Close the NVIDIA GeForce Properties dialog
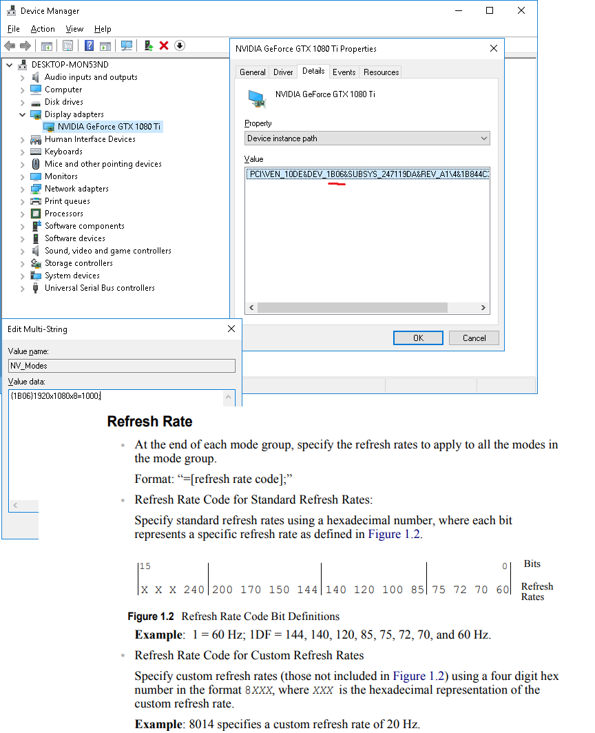Viewport: 595px width, 733px height. pos(494,49)
